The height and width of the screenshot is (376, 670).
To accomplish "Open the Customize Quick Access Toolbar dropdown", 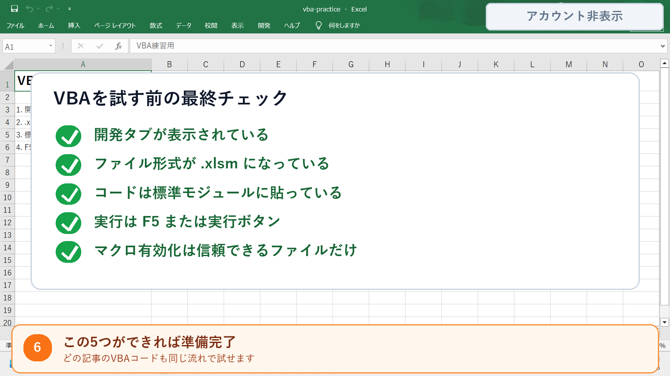I will [x=70, y=9].
